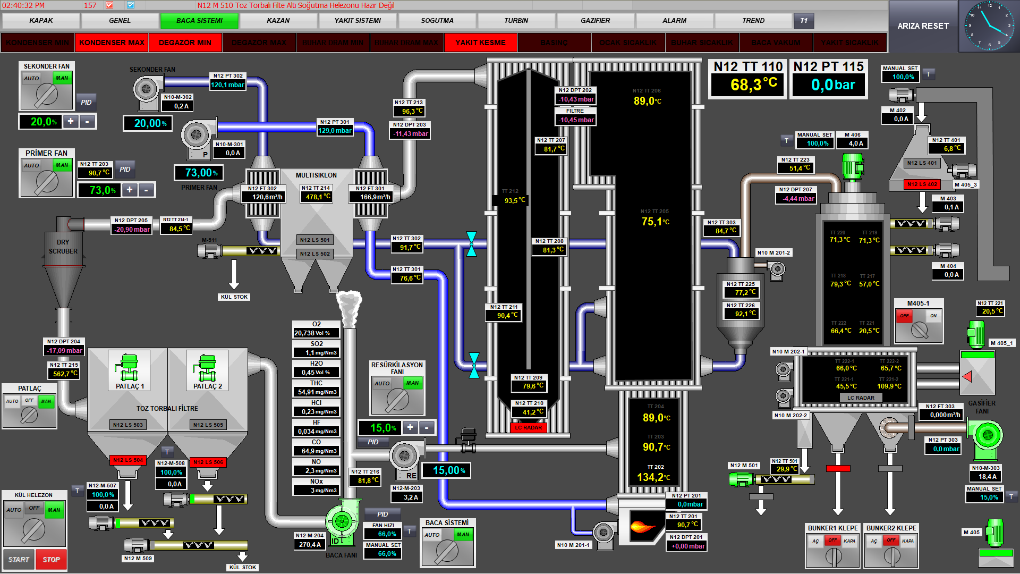Click the MANUAL SET 66,0% input field under FAN HIZI
Image resolution: width=1020 pixels, height=574 pixels.
382,553
